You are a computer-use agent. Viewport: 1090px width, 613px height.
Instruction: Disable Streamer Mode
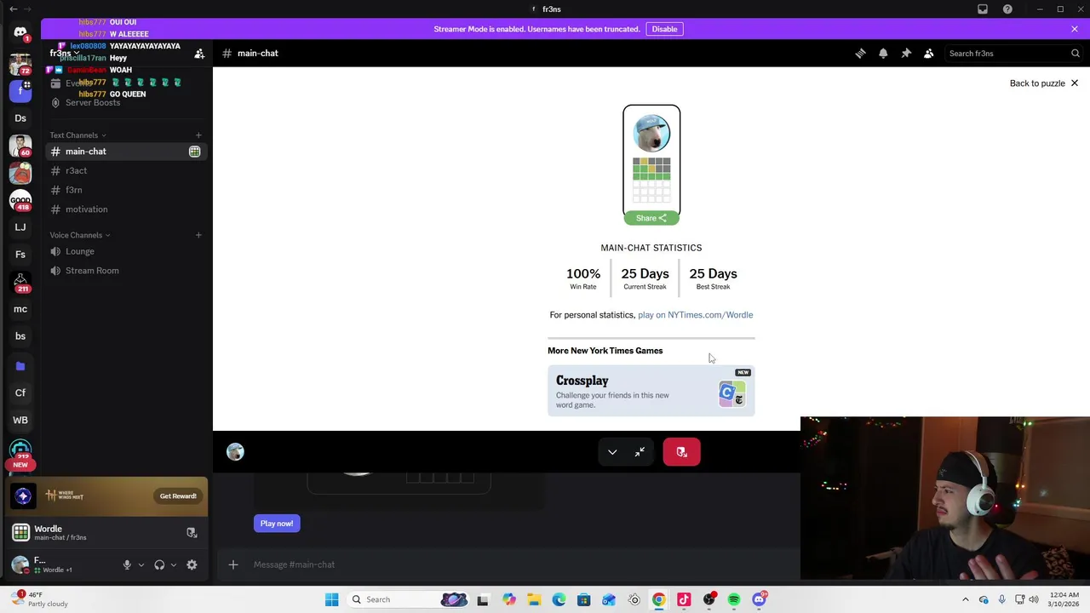pyautogui.click(x=664, y=29)
